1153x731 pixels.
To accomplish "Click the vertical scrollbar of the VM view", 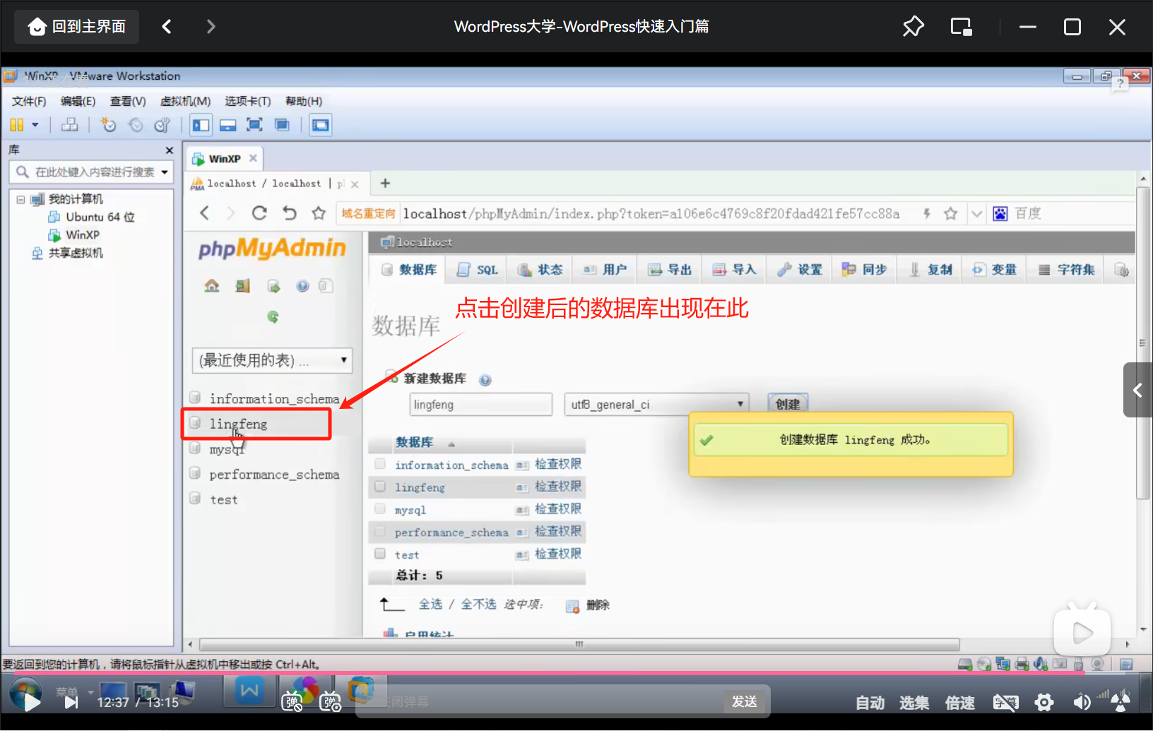I will (x=1142, y=343).
